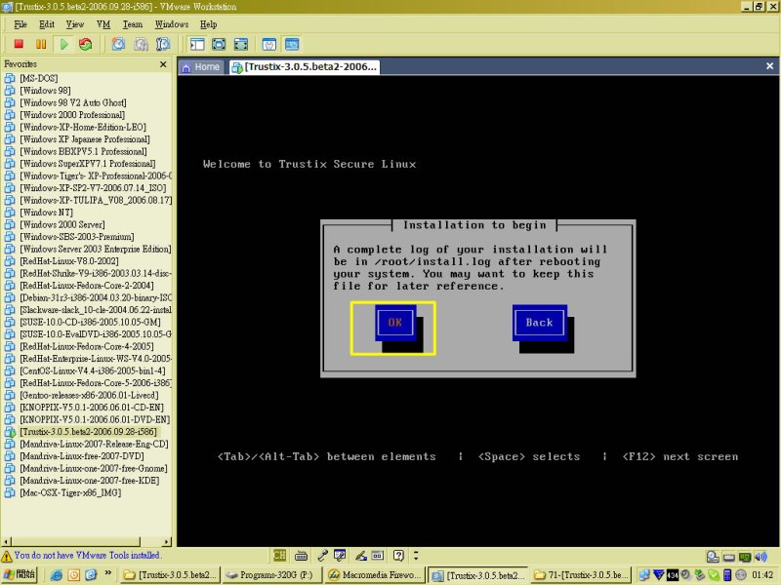Click the red Power Off button
The image size is (781, 585).
pos(19,44)
